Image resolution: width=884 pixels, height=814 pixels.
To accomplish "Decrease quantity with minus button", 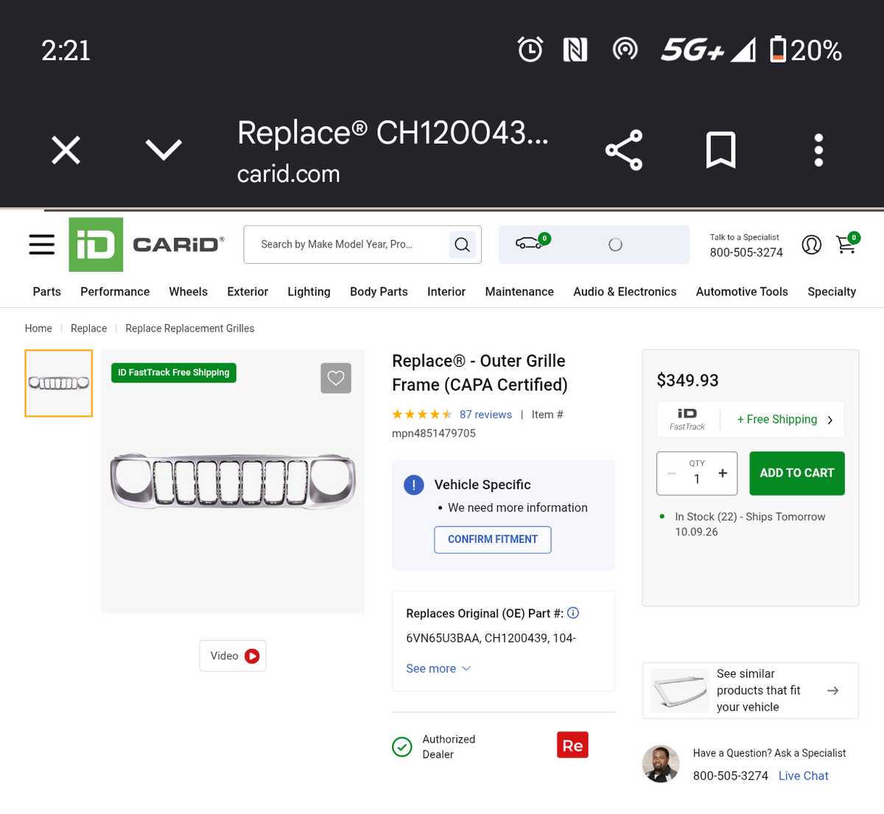I will coord(671,474).
